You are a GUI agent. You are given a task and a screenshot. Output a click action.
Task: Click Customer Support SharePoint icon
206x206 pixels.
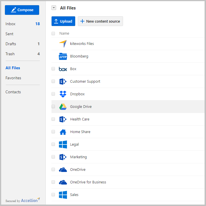pos(63,82)
